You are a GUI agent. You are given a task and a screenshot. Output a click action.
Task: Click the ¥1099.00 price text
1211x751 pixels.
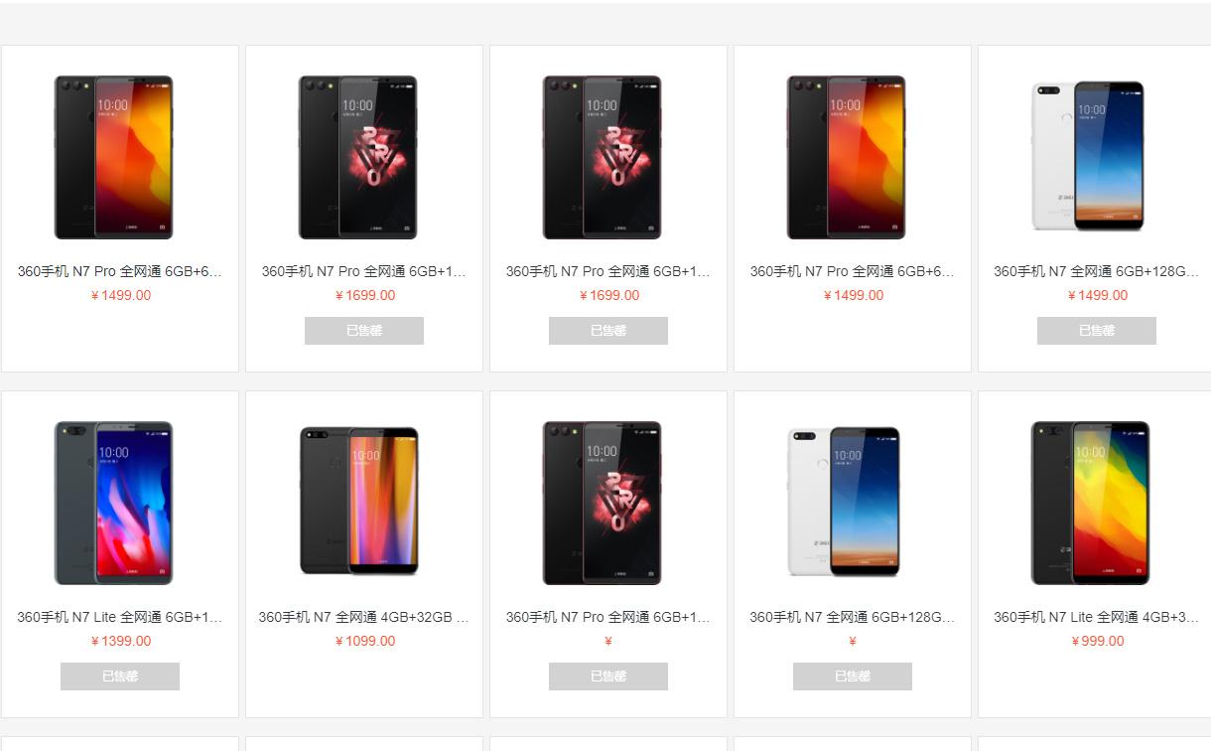tap(364, 641)
